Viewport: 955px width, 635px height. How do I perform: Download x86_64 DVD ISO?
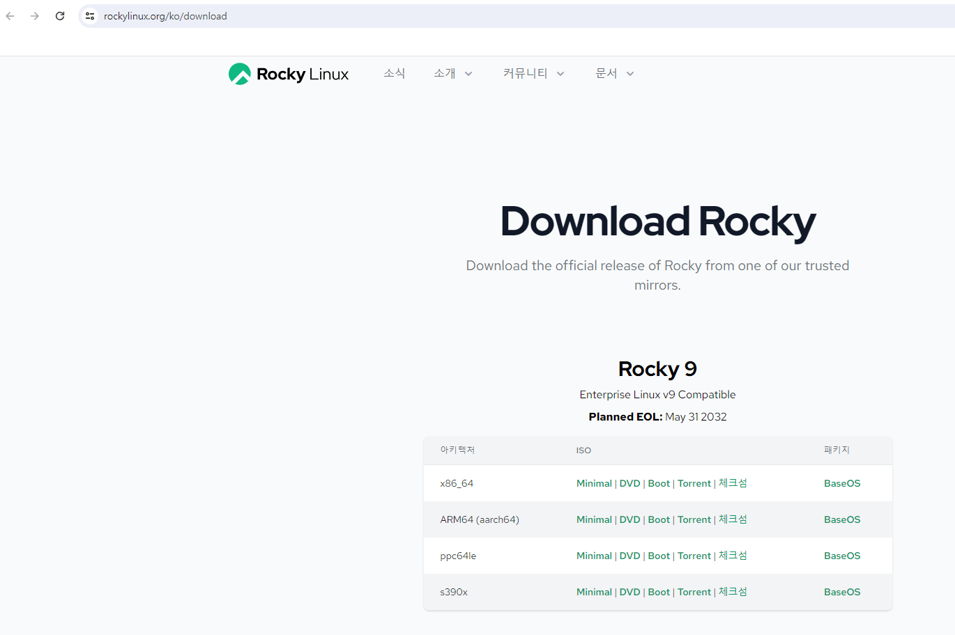630,483
